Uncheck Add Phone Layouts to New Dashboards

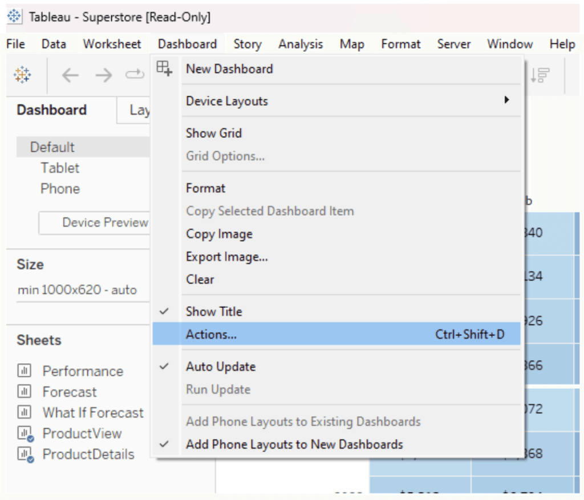pyautogui.click(x=294, y=444)
